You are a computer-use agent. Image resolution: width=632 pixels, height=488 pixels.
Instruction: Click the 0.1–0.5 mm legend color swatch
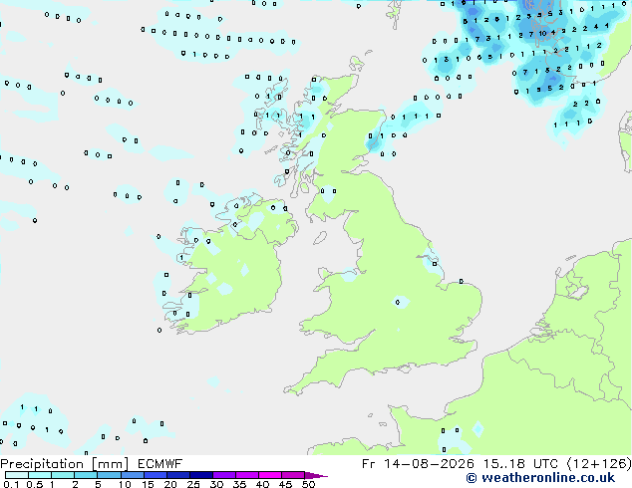(x=17, y=475)
